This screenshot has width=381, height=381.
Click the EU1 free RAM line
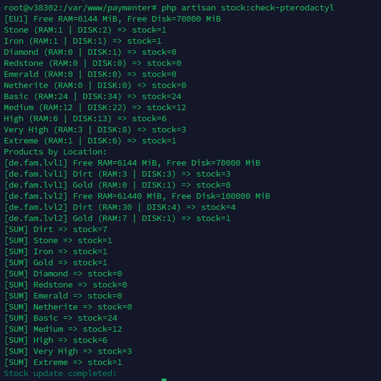pos(112,19)
